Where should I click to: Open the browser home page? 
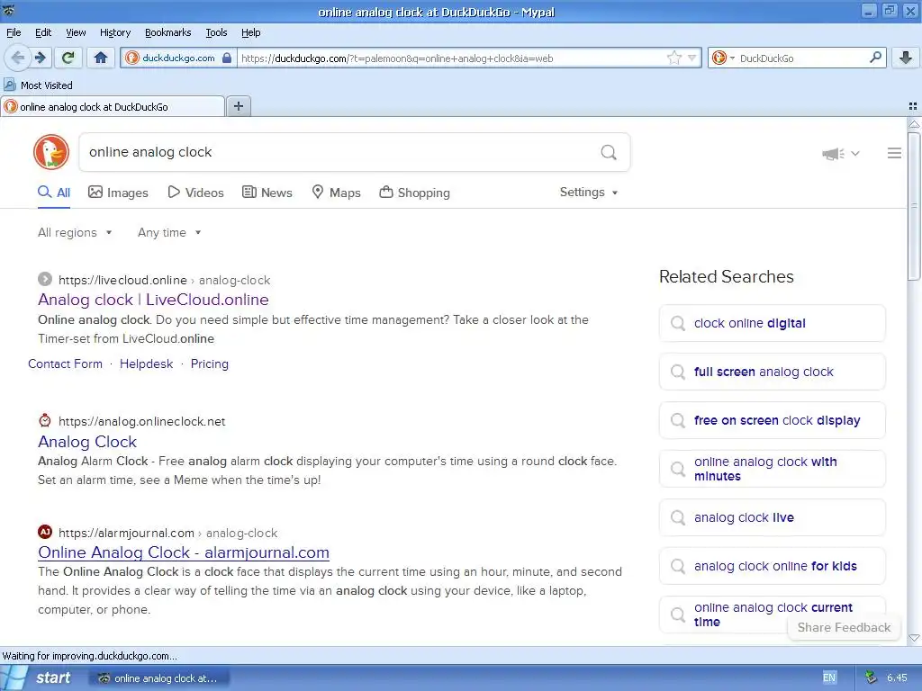pos(101,58)
